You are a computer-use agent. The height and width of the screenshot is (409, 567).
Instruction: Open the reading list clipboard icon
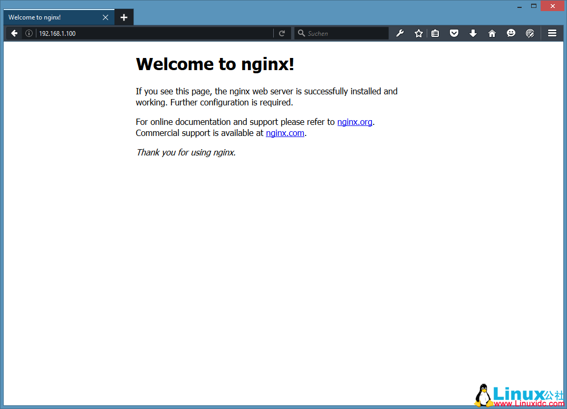point(435,33)
